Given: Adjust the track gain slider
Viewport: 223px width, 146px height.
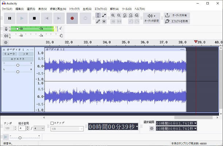Looking at the screenshot, I should [18, 65].
